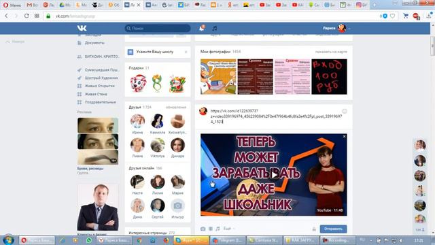Dismiss the Укажите Вашу школу prompt

186,52
